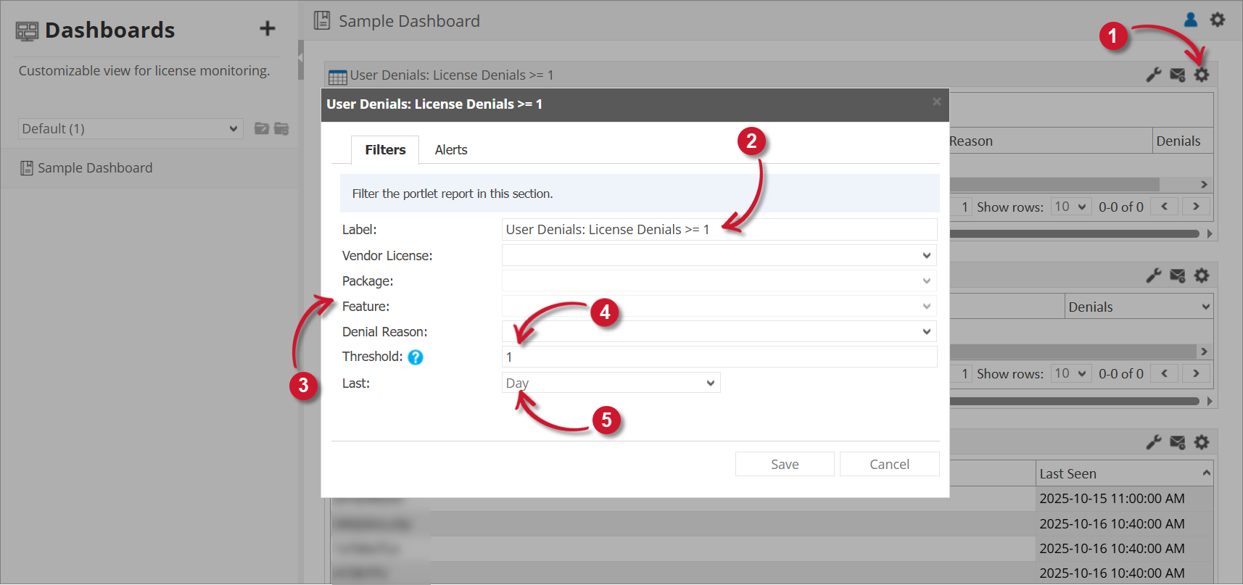Screen dimensions: 1243x585
Task: Go to previous page in first portlet
Action: [x=1164, y=207]
